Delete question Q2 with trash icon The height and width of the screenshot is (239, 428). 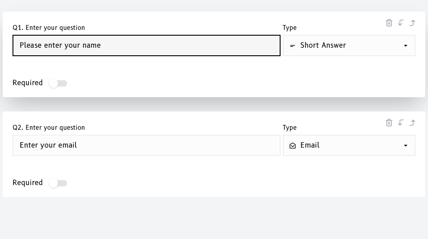[x=389, y=123]
